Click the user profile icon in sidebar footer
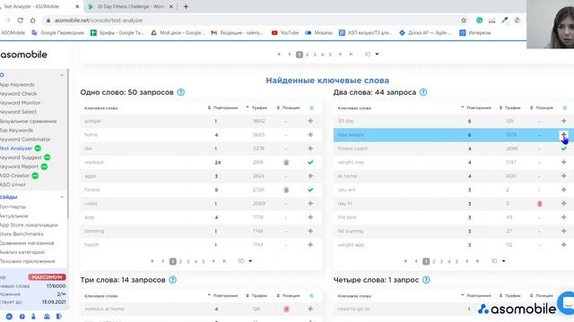The height and width of the screenshot is (322, 574). point(34,317)
